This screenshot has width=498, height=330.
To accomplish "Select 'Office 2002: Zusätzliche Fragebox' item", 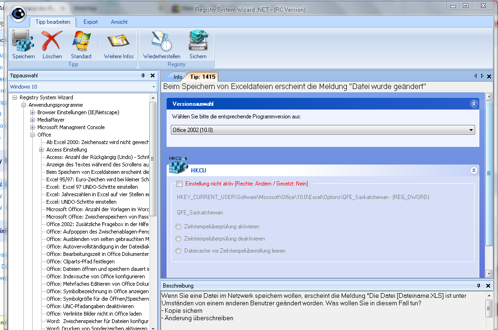I will pos(98,224).
